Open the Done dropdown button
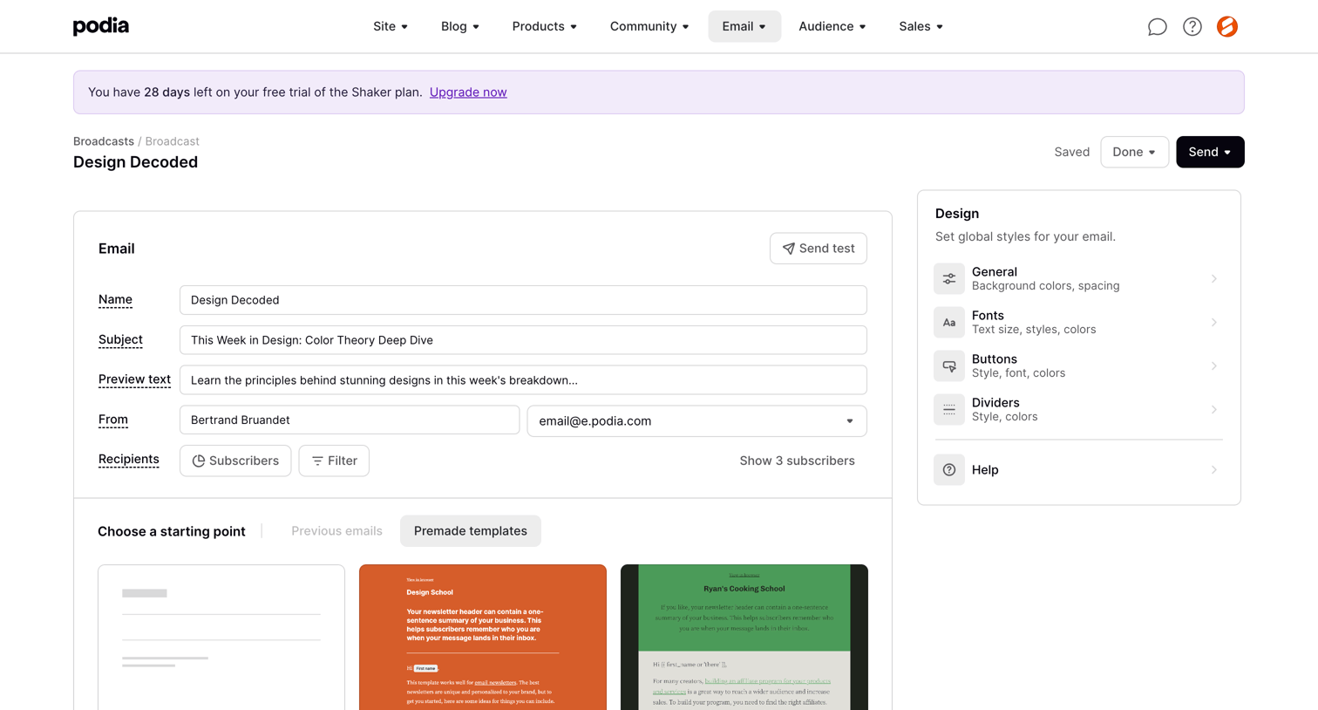Viewport: 1318px width, 710px height. point(1134,152)
